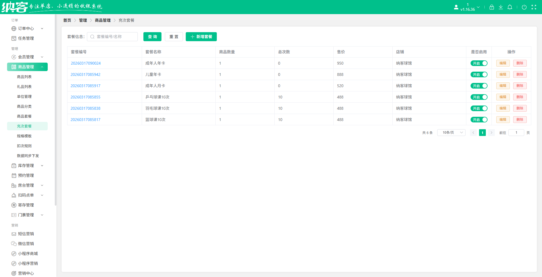The width and height of the screenshot is (542, 277).
Task: Click the 纳客 logo
Action: pos(15,7)
